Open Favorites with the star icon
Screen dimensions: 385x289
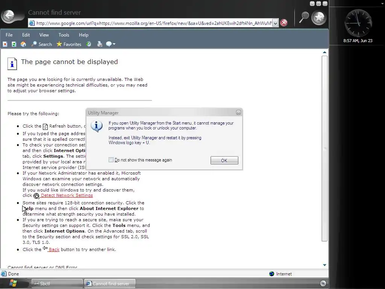coord(69,44)
